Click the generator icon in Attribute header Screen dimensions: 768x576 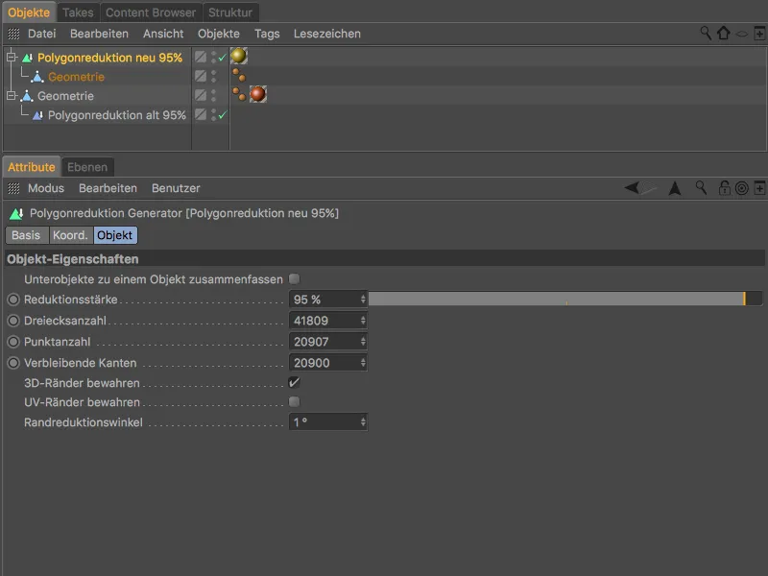[16, 213]
